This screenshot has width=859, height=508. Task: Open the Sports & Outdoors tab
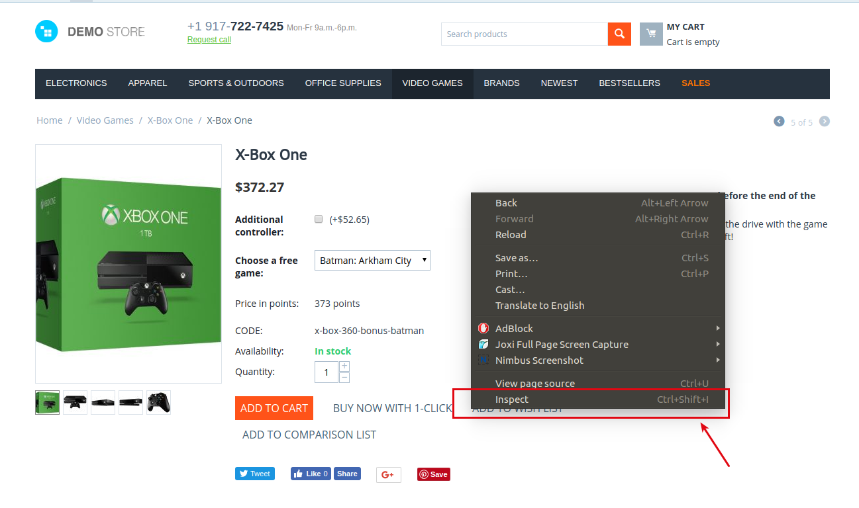pyautogui.click(x=236, y=83)
